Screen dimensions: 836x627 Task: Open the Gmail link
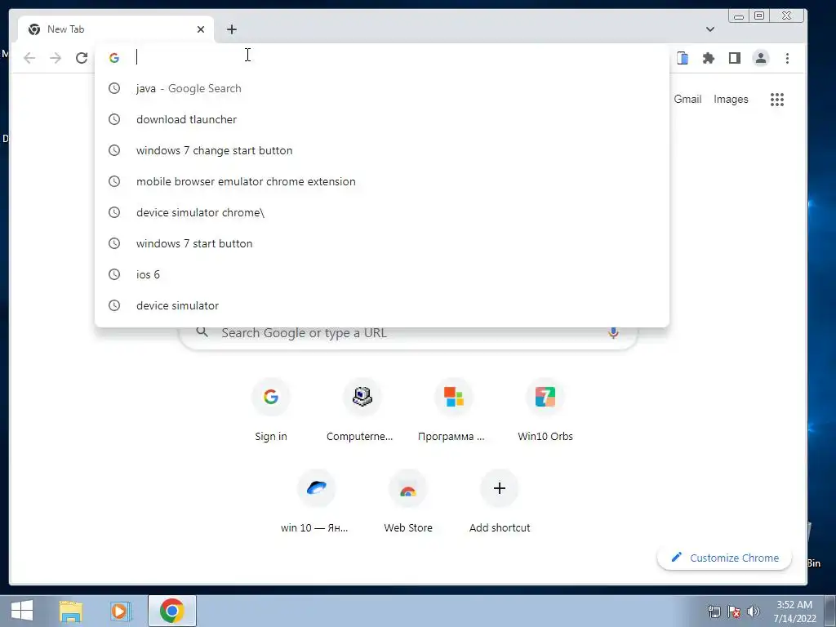pos(687,99)
